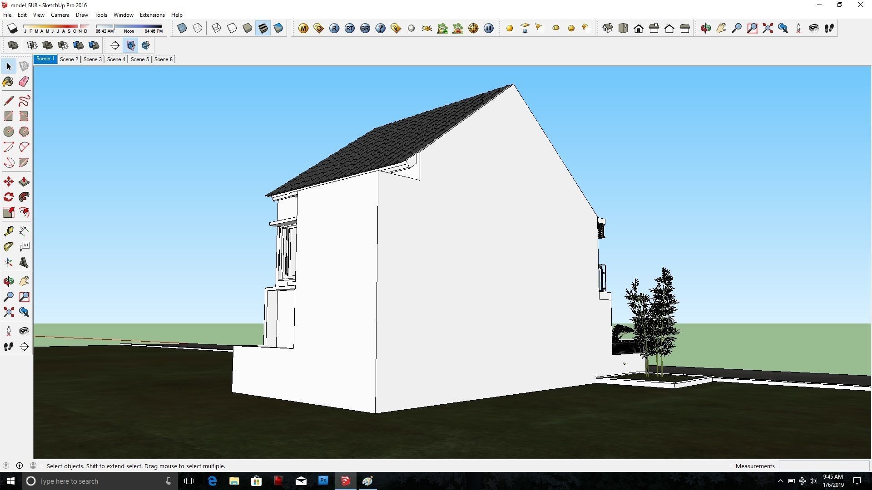Click the blue pause render button

coord(489,28)
